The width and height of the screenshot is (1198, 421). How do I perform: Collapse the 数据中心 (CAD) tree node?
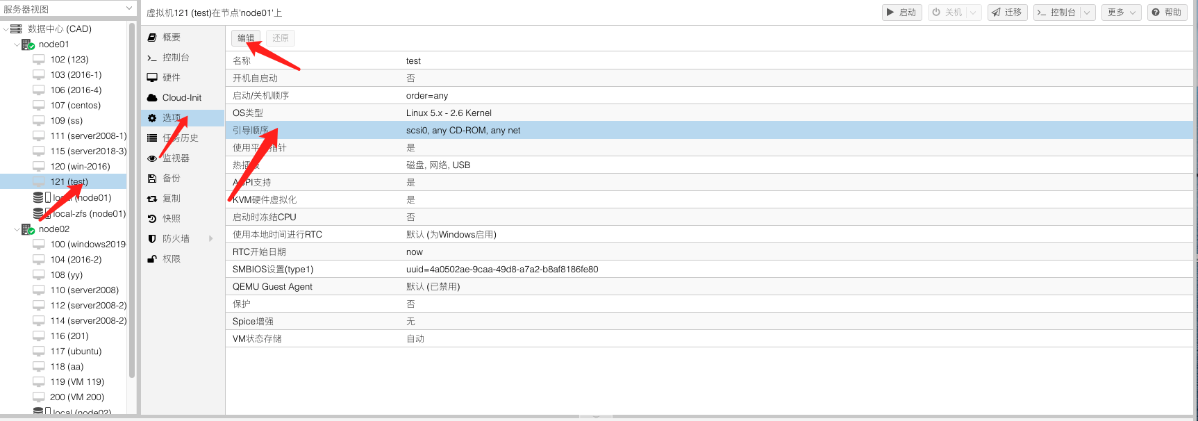6,29
